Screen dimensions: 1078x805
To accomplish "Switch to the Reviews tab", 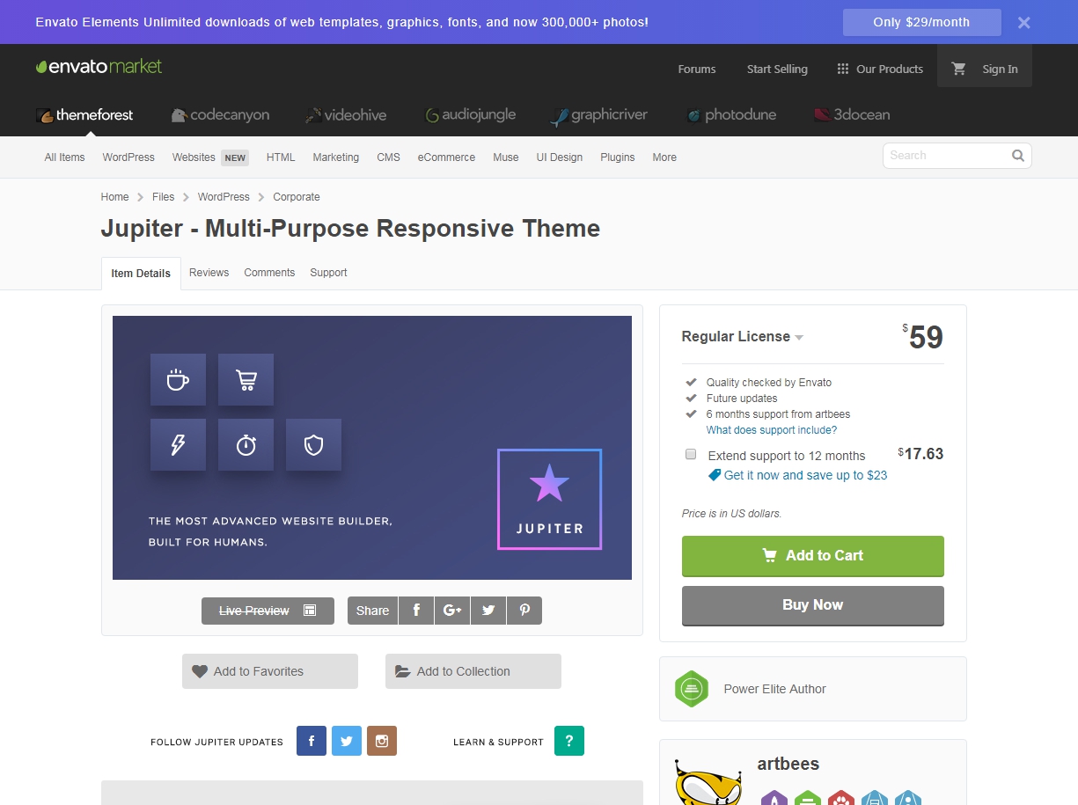I will tap(209, 273).
